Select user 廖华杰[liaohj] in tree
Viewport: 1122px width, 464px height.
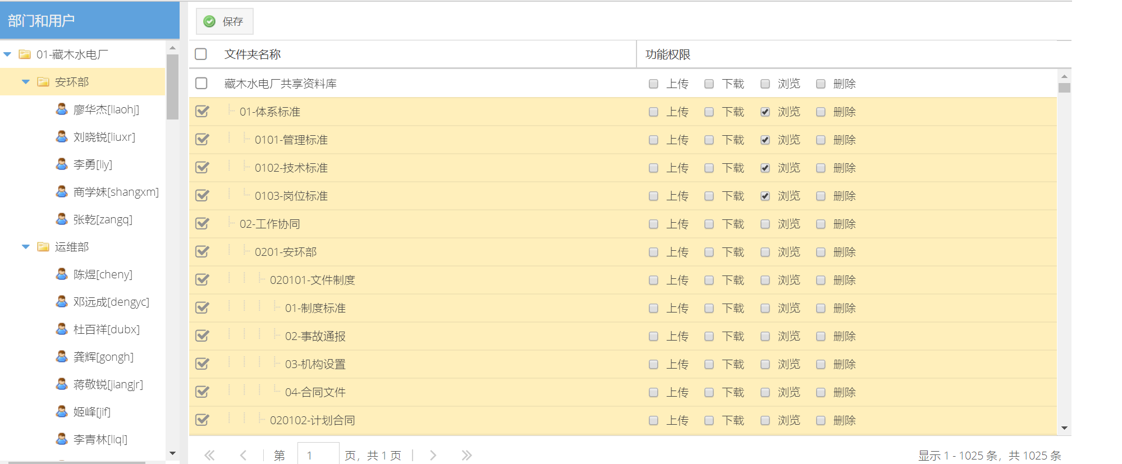point(106,109)
